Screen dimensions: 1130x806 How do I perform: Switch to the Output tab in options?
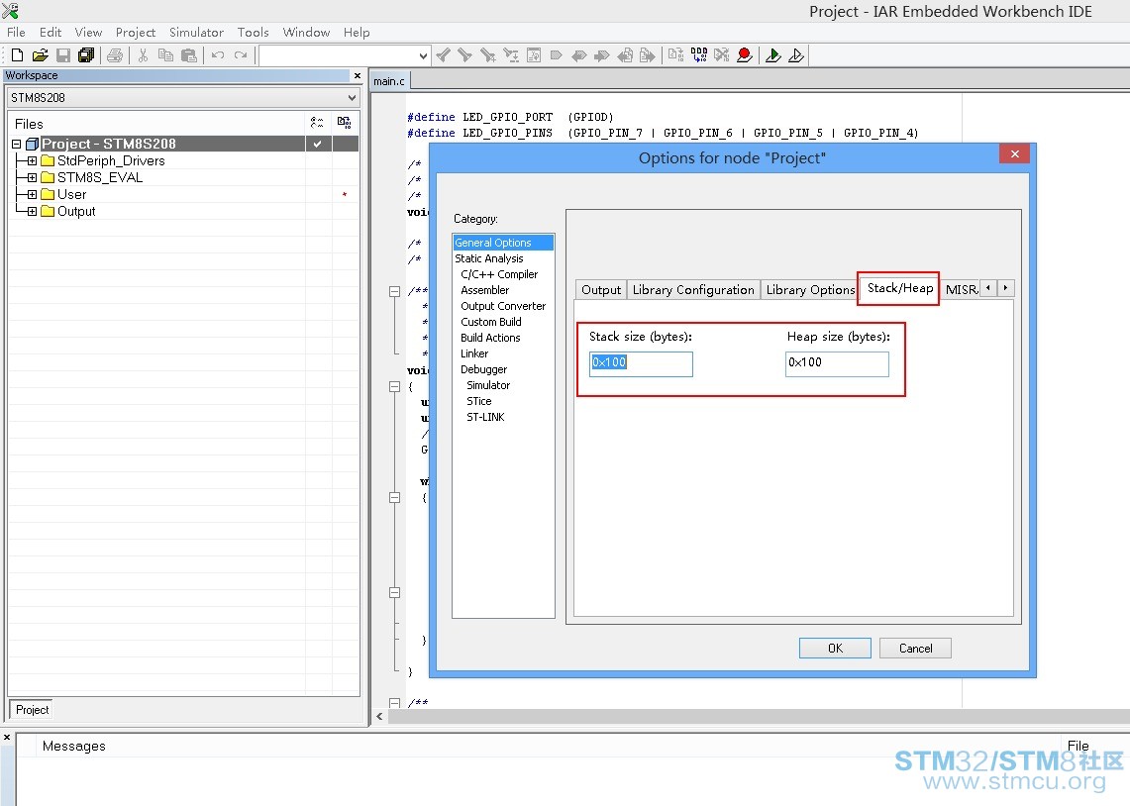pos(601,289)
